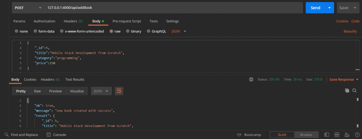Click the blue Send button
Image resolution: width=362 pixels, height=139 pixels.
pyautogui.click(x=315, y=8)
